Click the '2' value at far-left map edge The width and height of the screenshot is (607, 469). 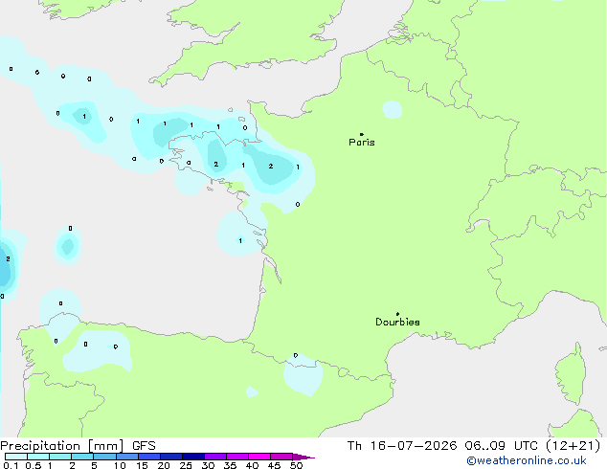[x=8, y=258]
